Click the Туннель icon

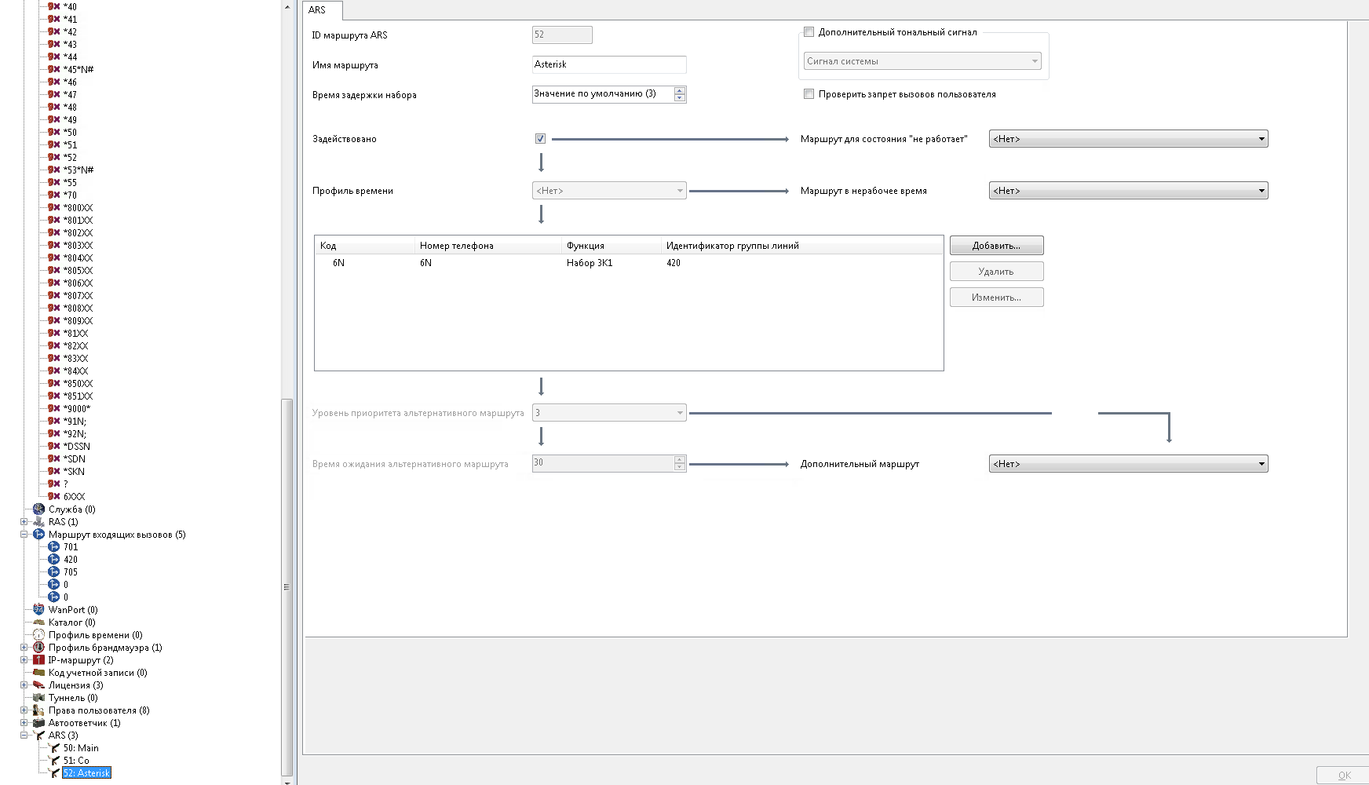click(x=38, y=697)
